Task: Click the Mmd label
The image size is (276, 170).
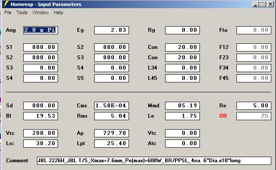Action: point(153,106)
